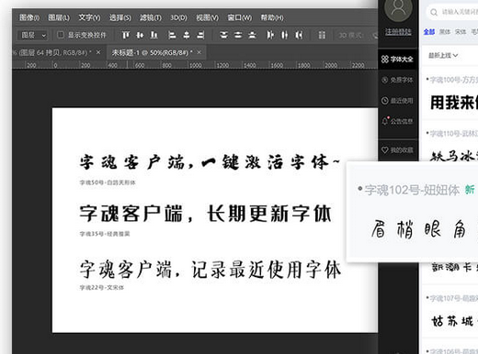
Task: Click the distribute horizontal centers icon
Action: pos(285,35)
